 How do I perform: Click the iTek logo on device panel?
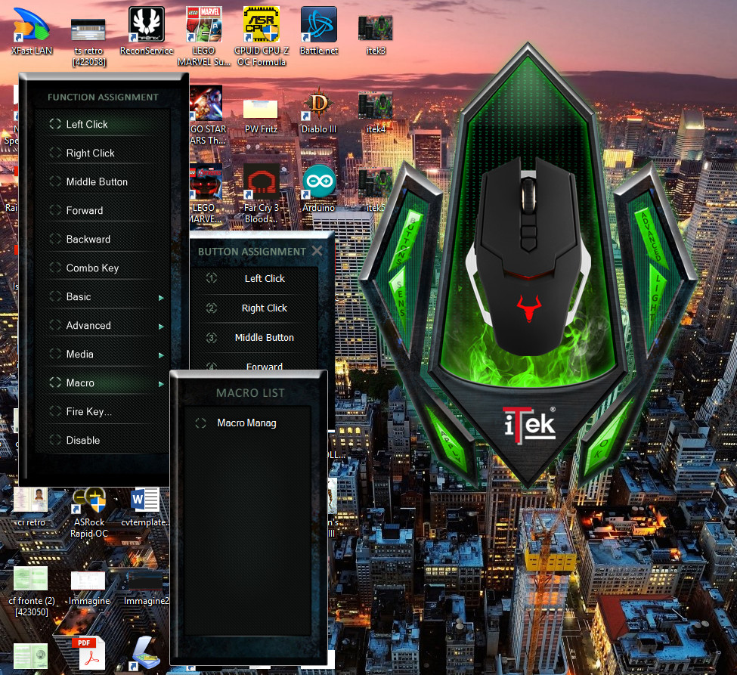(x=530, y=425)
